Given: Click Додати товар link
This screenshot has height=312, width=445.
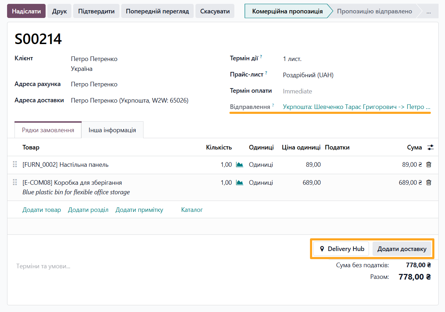Looking at the screenshot, I should point(42,210).
